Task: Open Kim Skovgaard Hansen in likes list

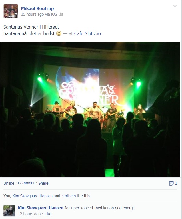Action: click(33, 196)
